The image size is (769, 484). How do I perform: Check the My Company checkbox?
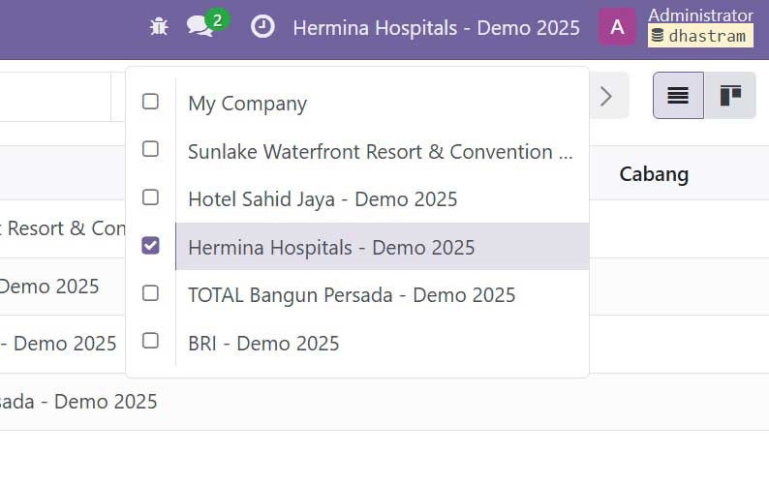[x=150, y=102]
